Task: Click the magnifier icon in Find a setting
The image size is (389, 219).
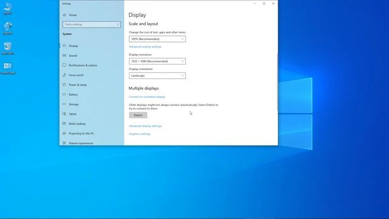Action: [x=118, y=24]
